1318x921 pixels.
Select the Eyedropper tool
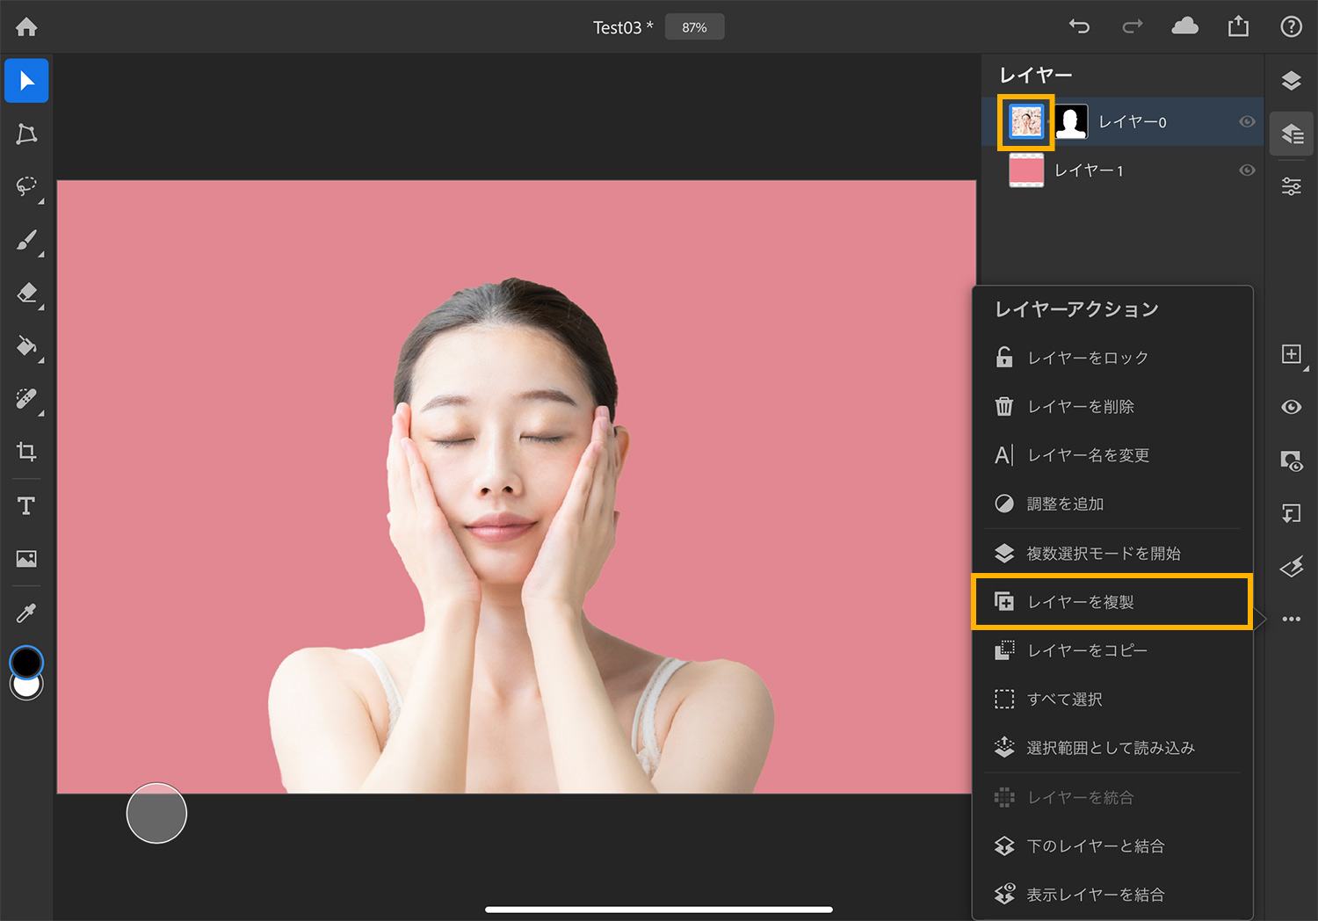tap(26, 613)
